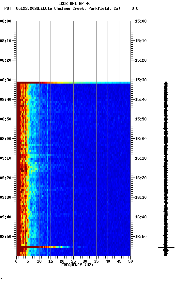Click the dark red low-frequency band of the spectrogram

coord(18,169)
